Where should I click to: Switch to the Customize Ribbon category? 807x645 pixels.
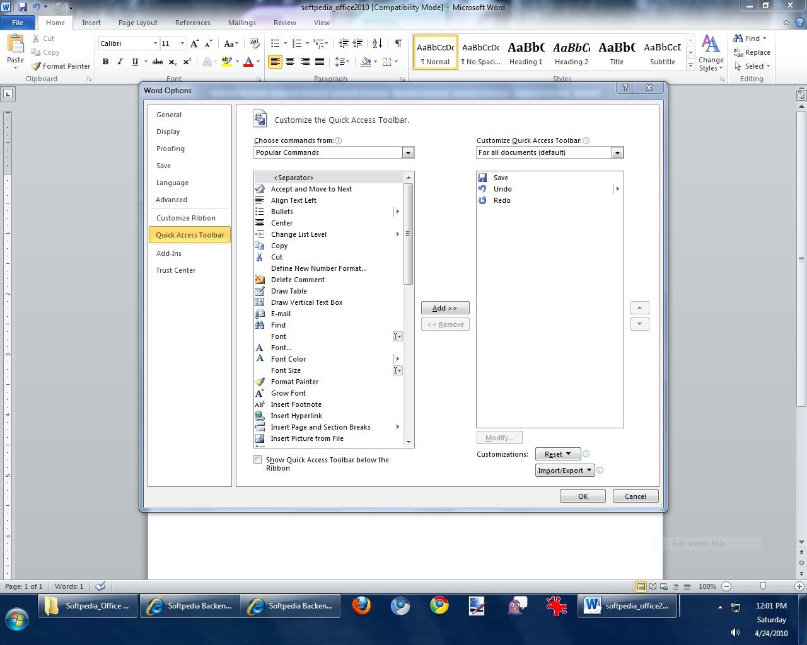pos(186,218)
